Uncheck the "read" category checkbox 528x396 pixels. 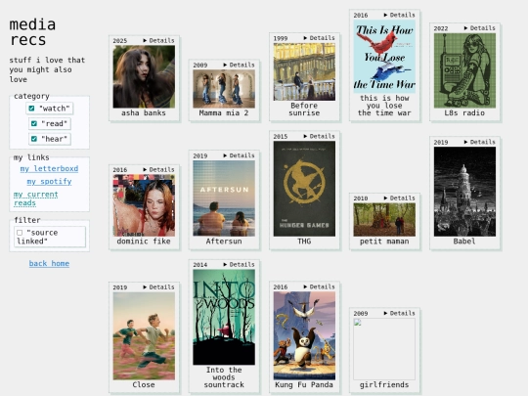[34, 123]
